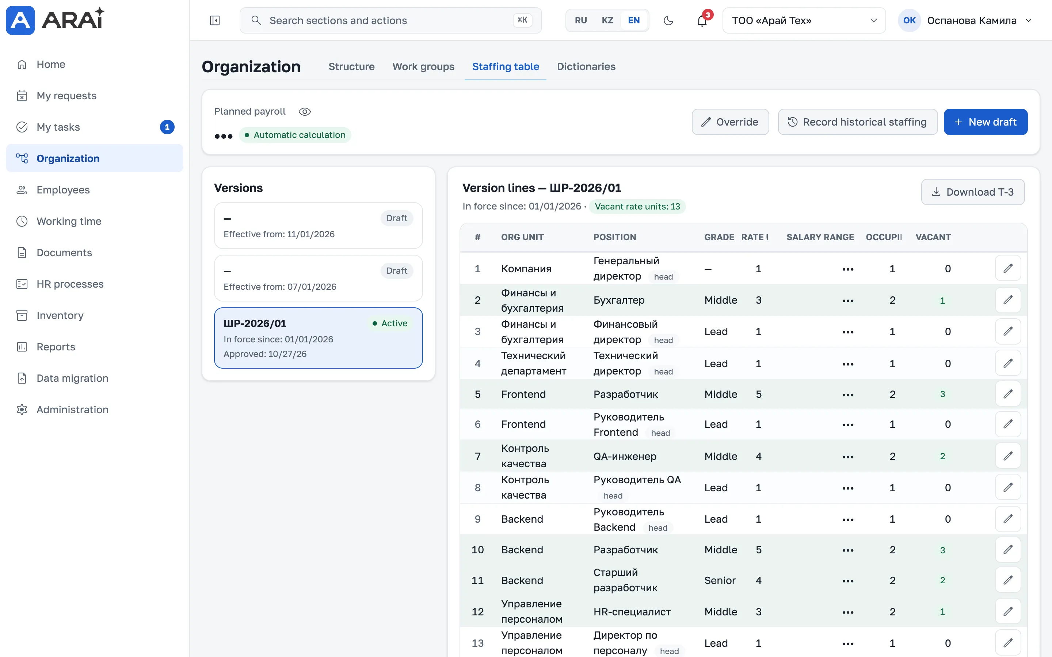Screen dimensions: 1052x657
Task: Open Data migration section
Action: 94,378
